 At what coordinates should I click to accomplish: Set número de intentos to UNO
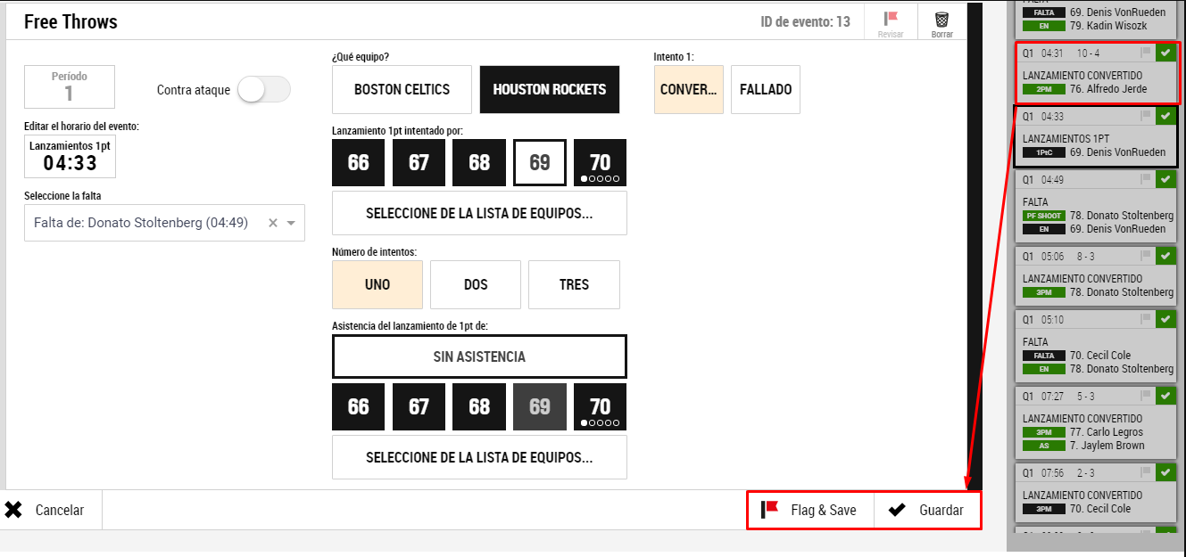point(377,284)
